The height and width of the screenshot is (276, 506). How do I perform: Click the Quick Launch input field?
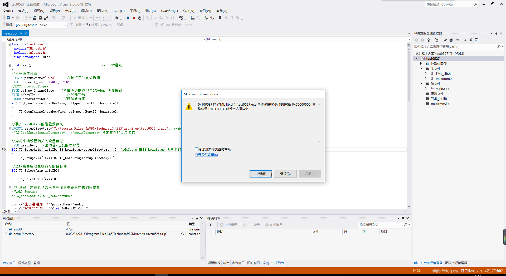(x=449, y=4)
